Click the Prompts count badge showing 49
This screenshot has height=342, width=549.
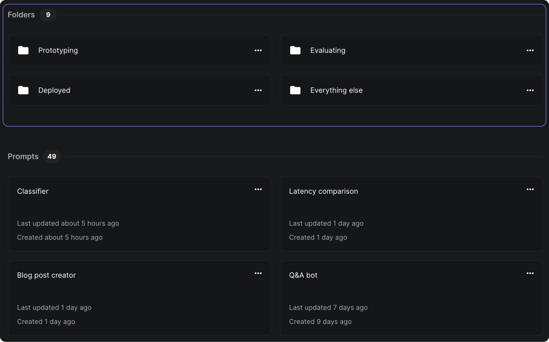pos(52,156)
